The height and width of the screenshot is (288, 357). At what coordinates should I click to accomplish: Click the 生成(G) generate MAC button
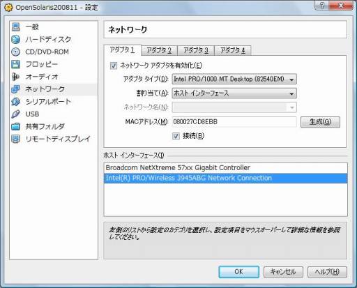tap(320, 122)
